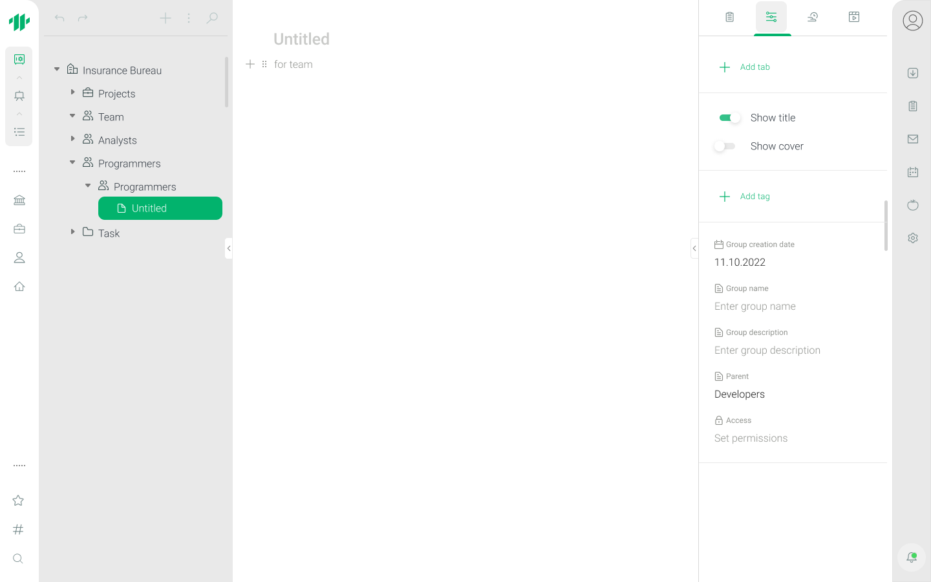Image resolution: width=931 pixels, height=582 pixels.
Task: Switch to the media player tab
Action: [853, 17]
